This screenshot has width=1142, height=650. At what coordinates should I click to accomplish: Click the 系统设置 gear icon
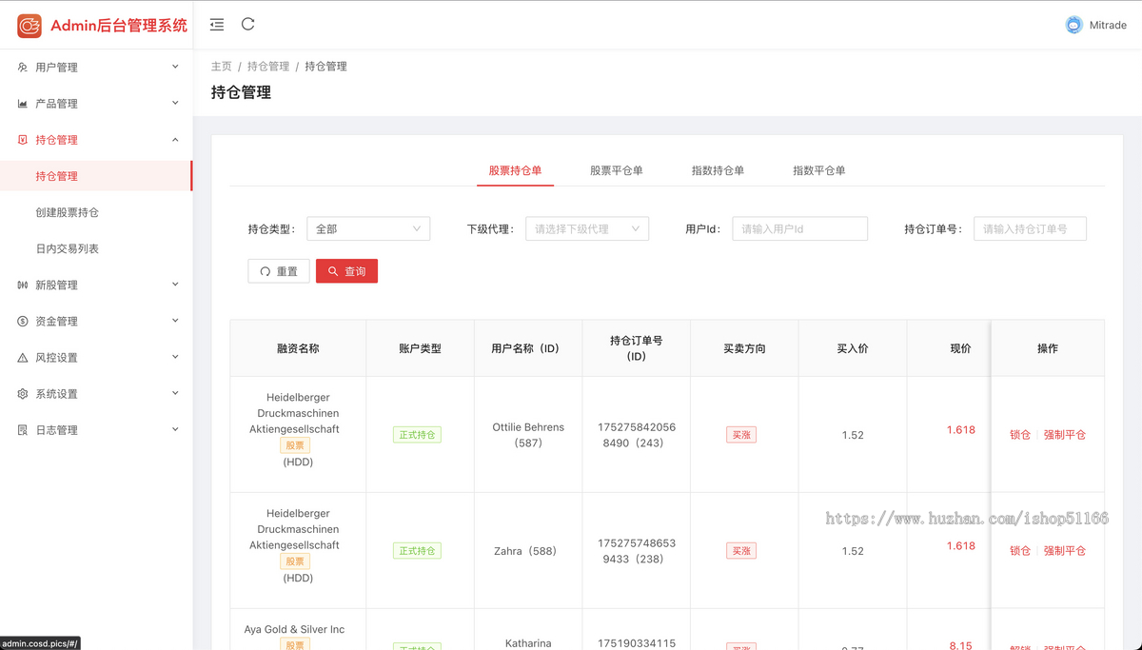coord(23,394)
